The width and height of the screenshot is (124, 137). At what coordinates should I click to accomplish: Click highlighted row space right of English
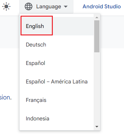click(73, 26)
